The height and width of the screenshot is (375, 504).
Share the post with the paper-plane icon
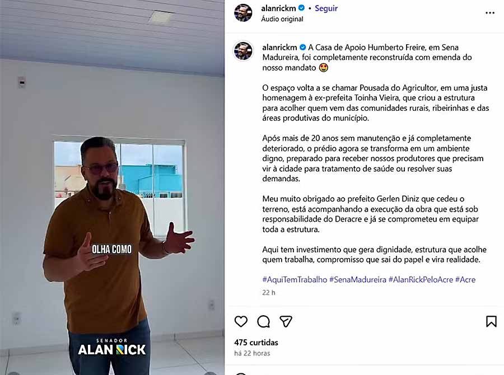pos(286,321)
